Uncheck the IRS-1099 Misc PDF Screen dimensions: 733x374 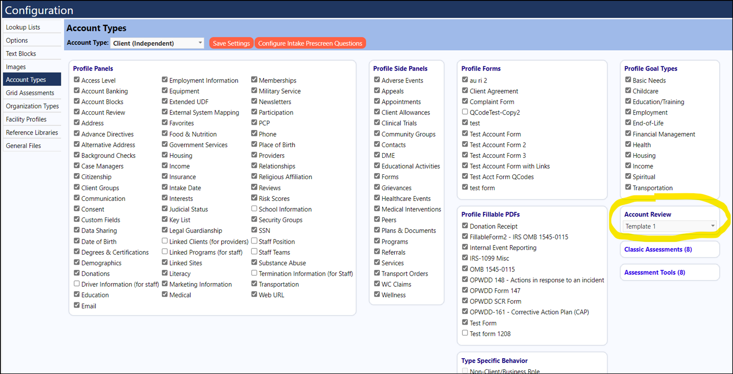(x=465, y=258)
